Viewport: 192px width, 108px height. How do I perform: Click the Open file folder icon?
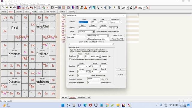7,7
